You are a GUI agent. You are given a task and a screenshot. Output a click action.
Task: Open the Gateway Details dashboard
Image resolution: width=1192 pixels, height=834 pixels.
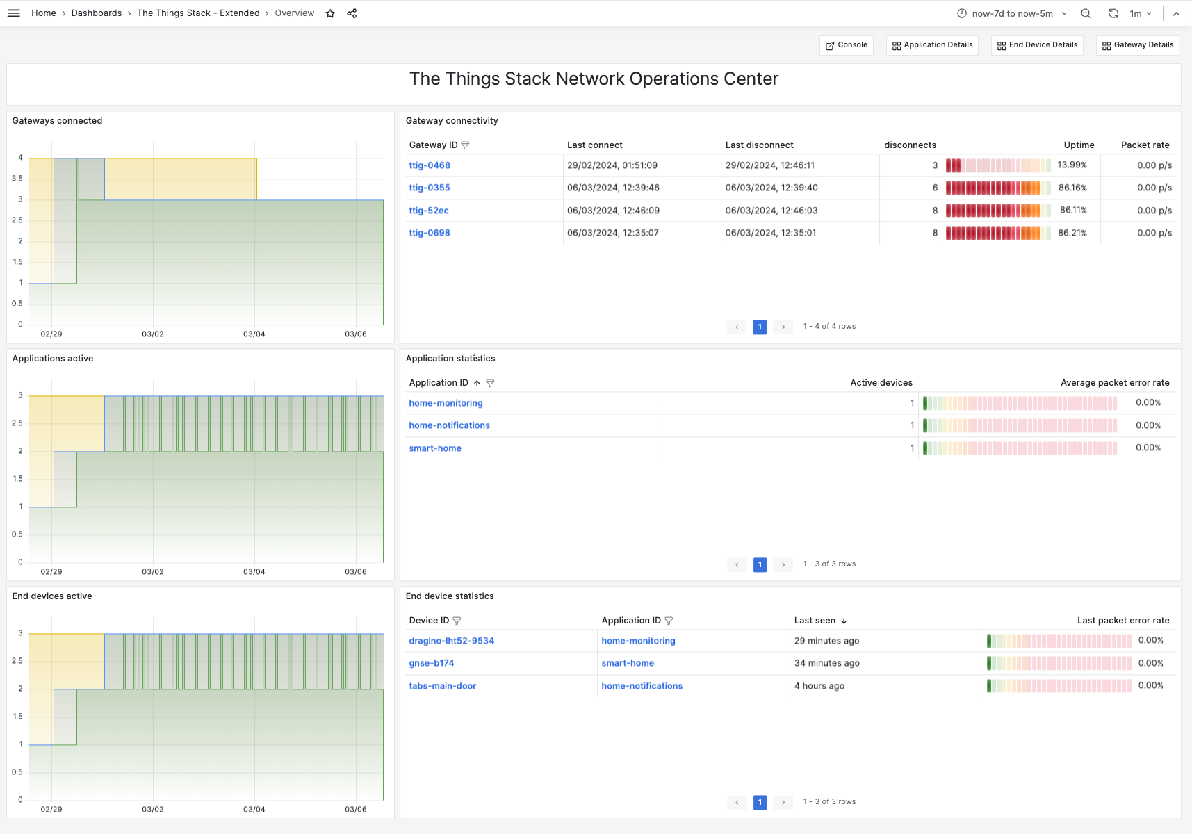click(x=1137, y=45)
